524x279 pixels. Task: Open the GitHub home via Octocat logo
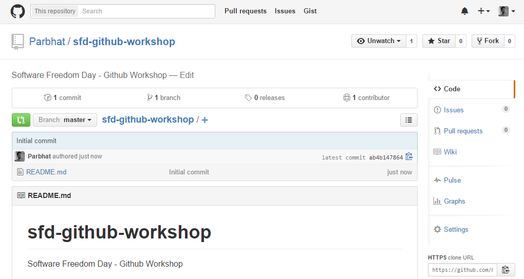pyautogui.click(x=17, y=11)
